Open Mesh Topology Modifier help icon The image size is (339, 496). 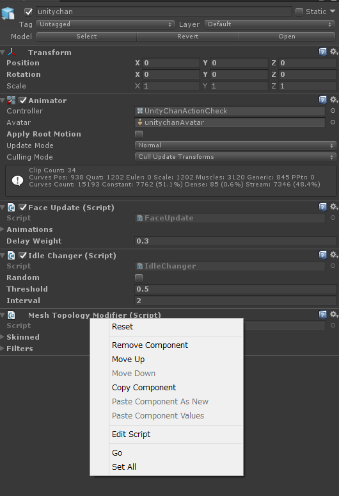(x=322, y=315)
